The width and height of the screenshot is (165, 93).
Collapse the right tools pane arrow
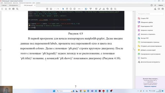[x=135, y=50]
